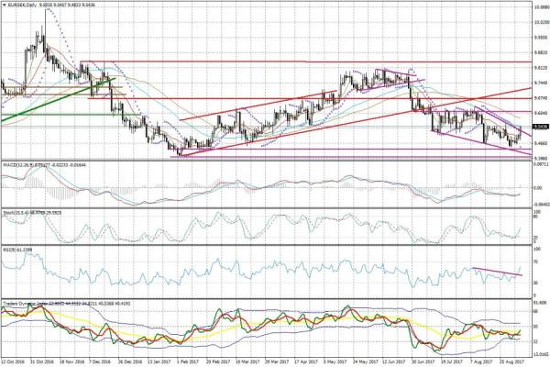Image resolution: width=550 pixels, height=367 pixels.
Task: Click the 5 May 2017 date label
Action: [x=335, y=362]
